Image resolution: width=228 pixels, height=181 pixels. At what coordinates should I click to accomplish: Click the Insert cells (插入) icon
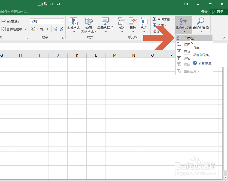point(121,21)
